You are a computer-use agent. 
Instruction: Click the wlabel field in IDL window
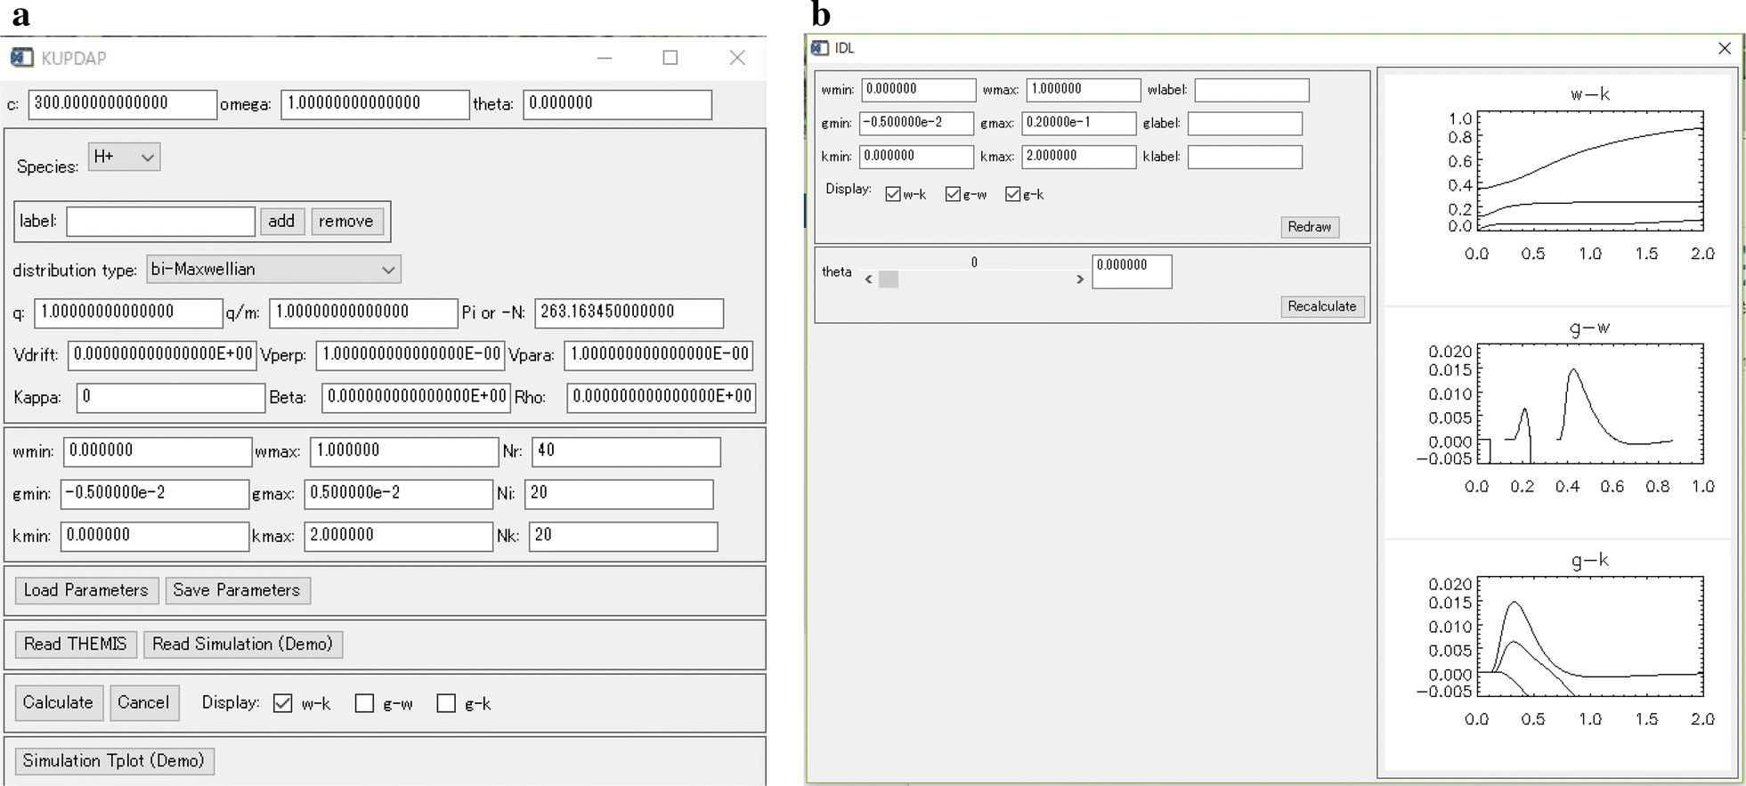pos(1252,90)
